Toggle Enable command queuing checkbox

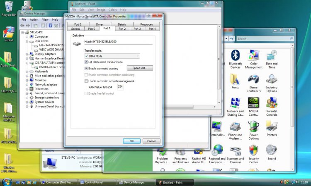86,68
